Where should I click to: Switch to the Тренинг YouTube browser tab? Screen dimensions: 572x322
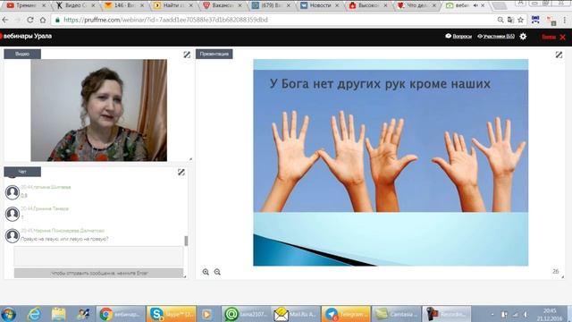(26, 5)
